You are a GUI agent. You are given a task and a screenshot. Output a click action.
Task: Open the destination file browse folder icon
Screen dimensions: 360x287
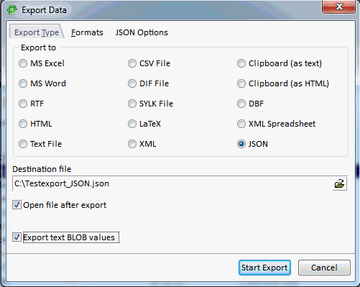pos(339,183)
